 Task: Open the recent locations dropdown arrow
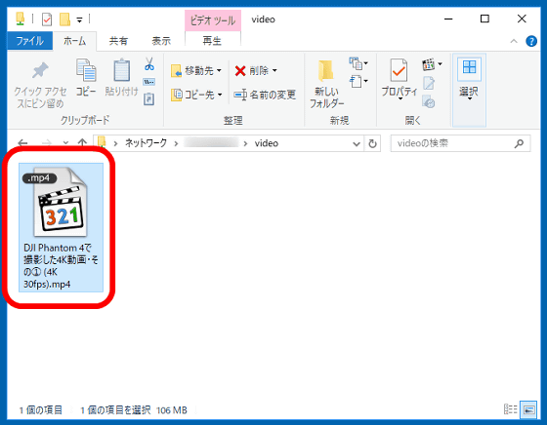point(65,143)
